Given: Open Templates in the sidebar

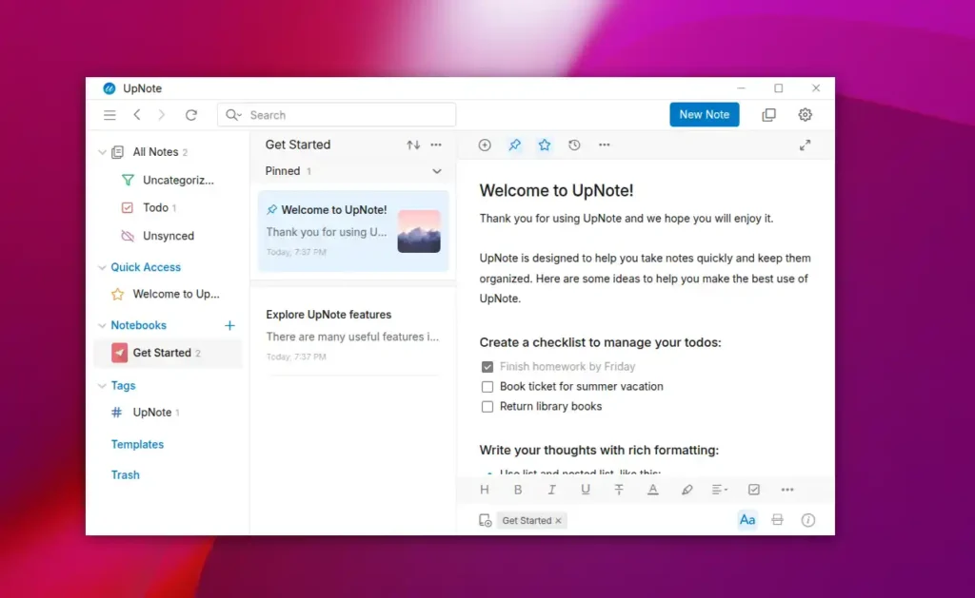Looking at the screenshot, I should (137, 444).
